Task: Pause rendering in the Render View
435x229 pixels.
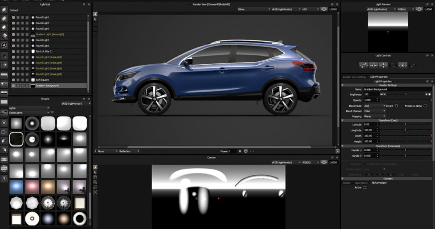Action: click(240, 151)
